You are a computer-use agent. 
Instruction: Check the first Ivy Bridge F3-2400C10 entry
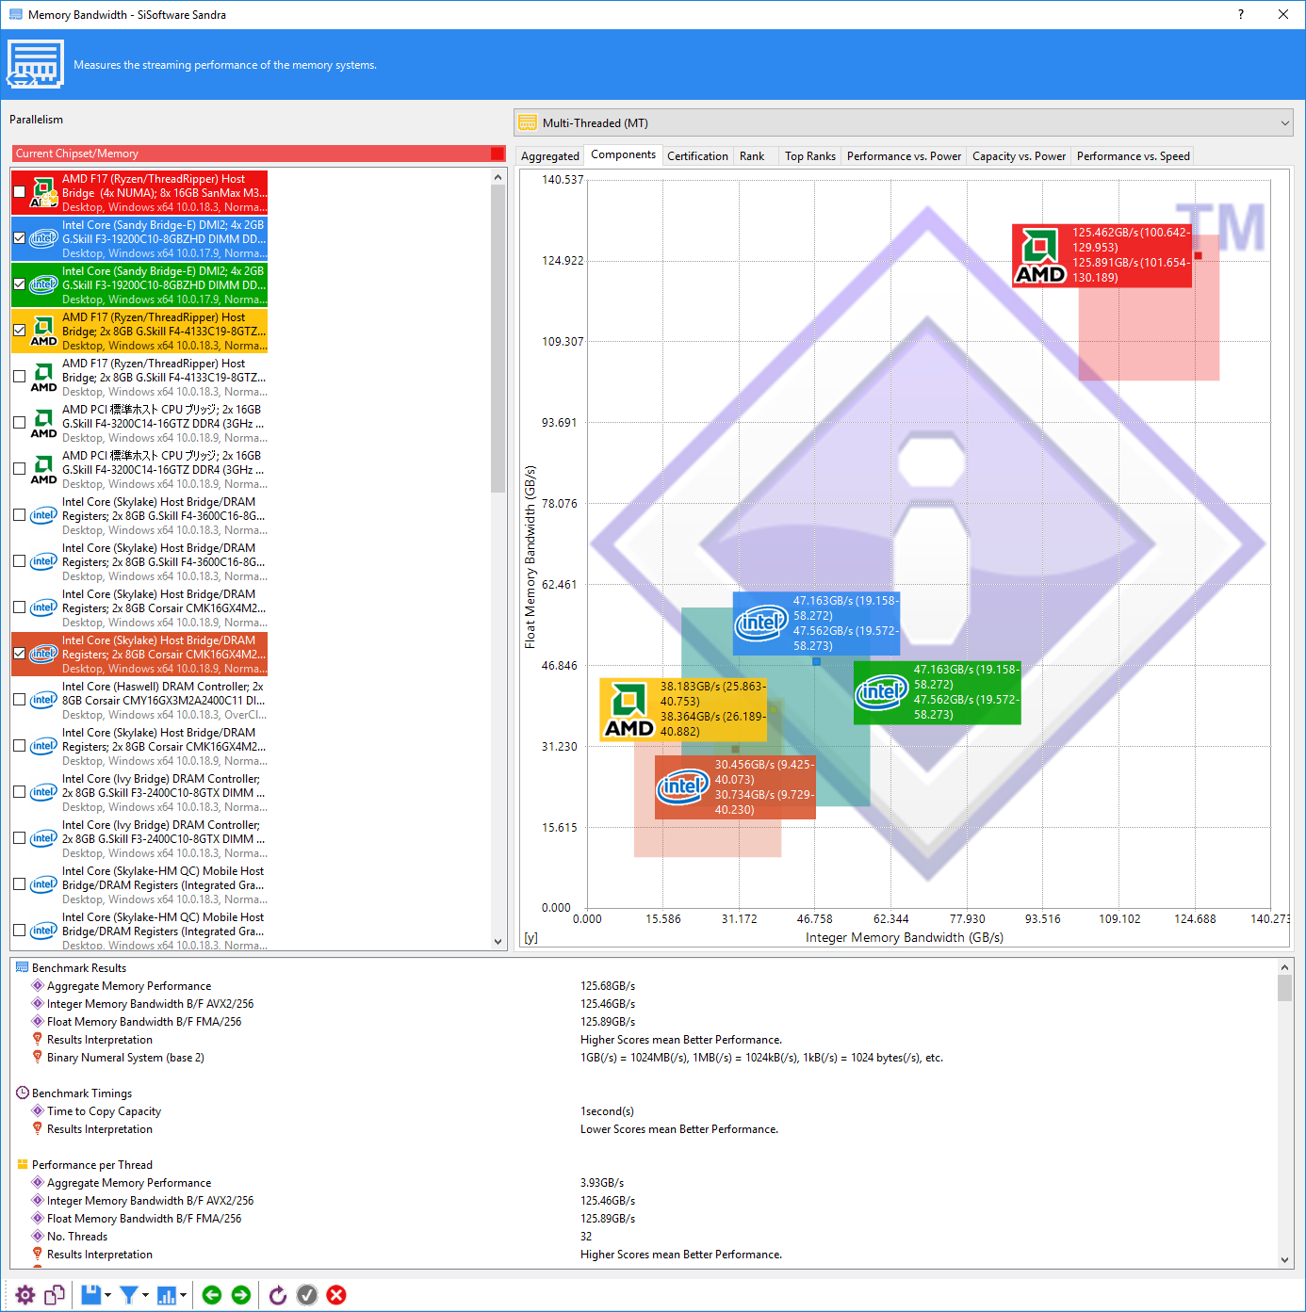20,792
